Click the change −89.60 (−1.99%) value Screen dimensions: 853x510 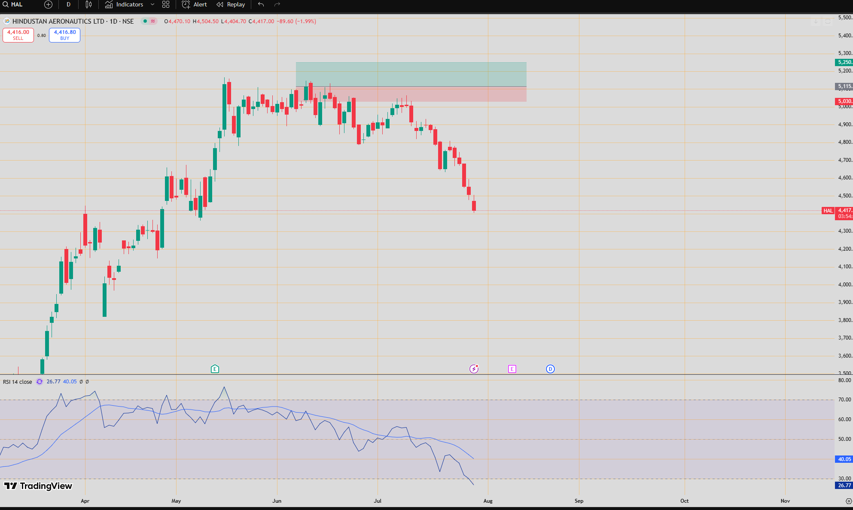tap(296, 21)
